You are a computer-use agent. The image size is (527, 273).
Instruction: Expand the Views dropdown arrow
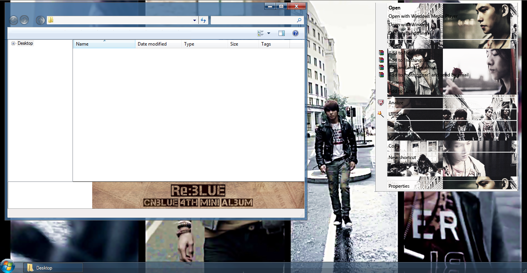pos(268,33)
